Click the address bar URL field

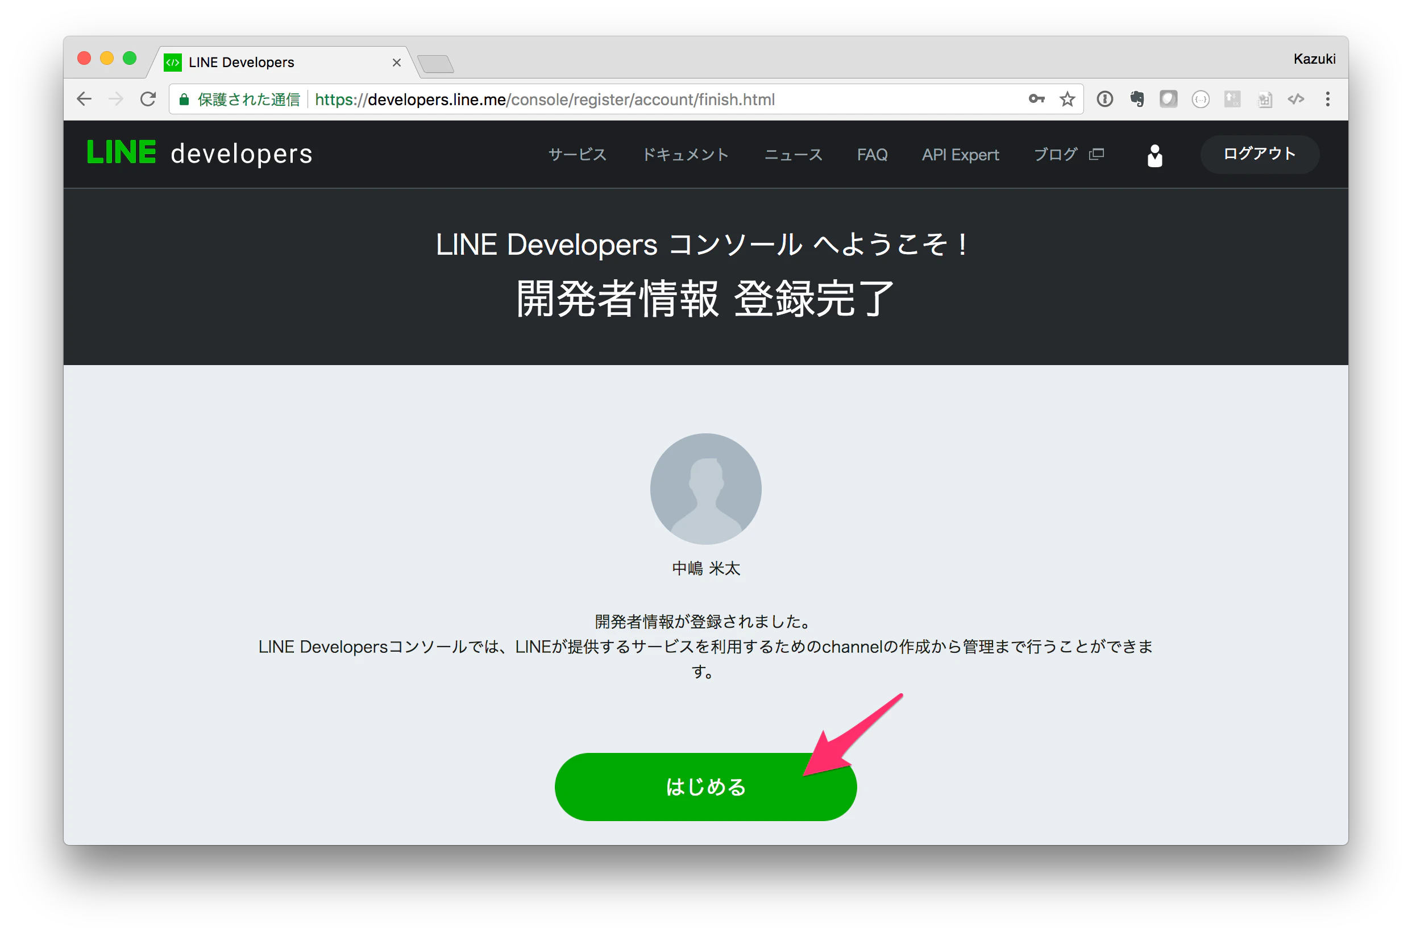point(626,99)
